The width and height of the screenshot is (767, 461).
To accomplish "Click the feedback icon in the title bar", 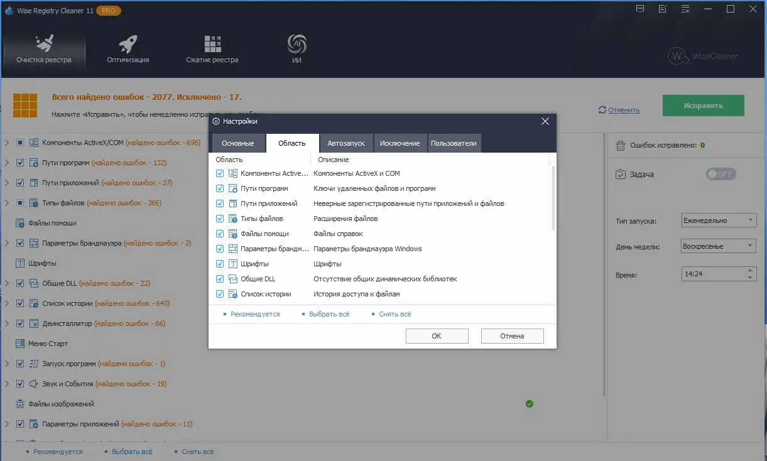I will point(639,9).
